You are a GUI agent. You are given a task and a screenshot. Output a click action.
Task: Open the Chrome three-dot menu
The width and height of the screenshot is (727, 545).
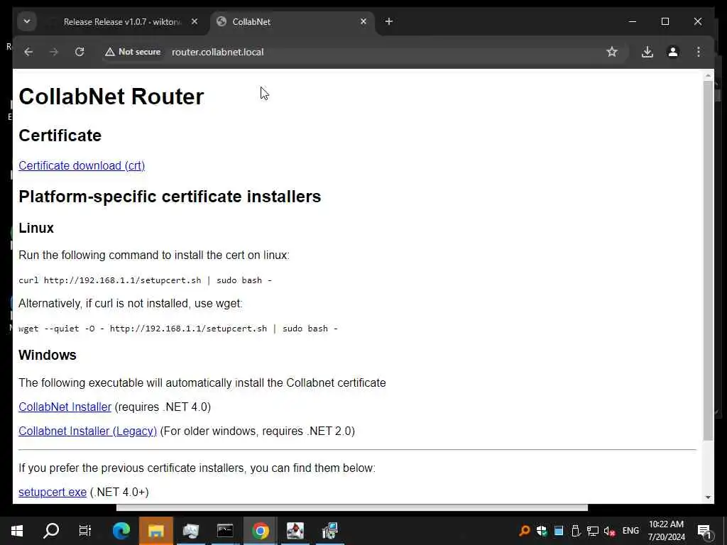coord(699,52)
